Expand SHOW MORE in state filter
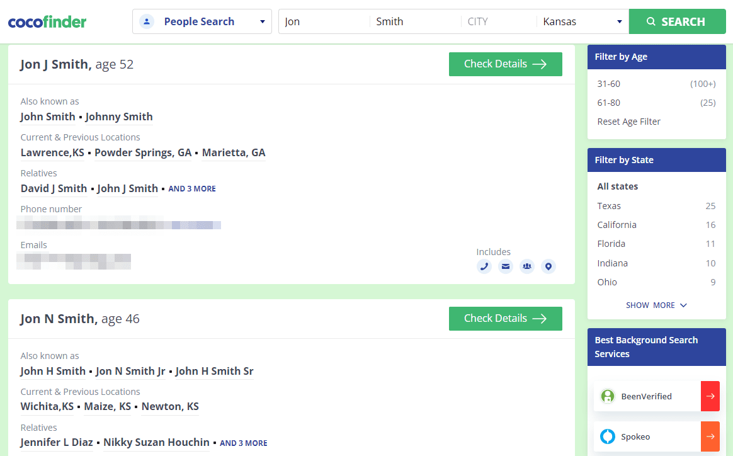Screen dimensions: 733x456 click(656, 305)
